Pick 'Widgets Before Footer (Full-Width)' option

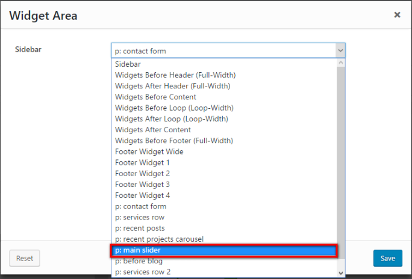coord(175,141)
